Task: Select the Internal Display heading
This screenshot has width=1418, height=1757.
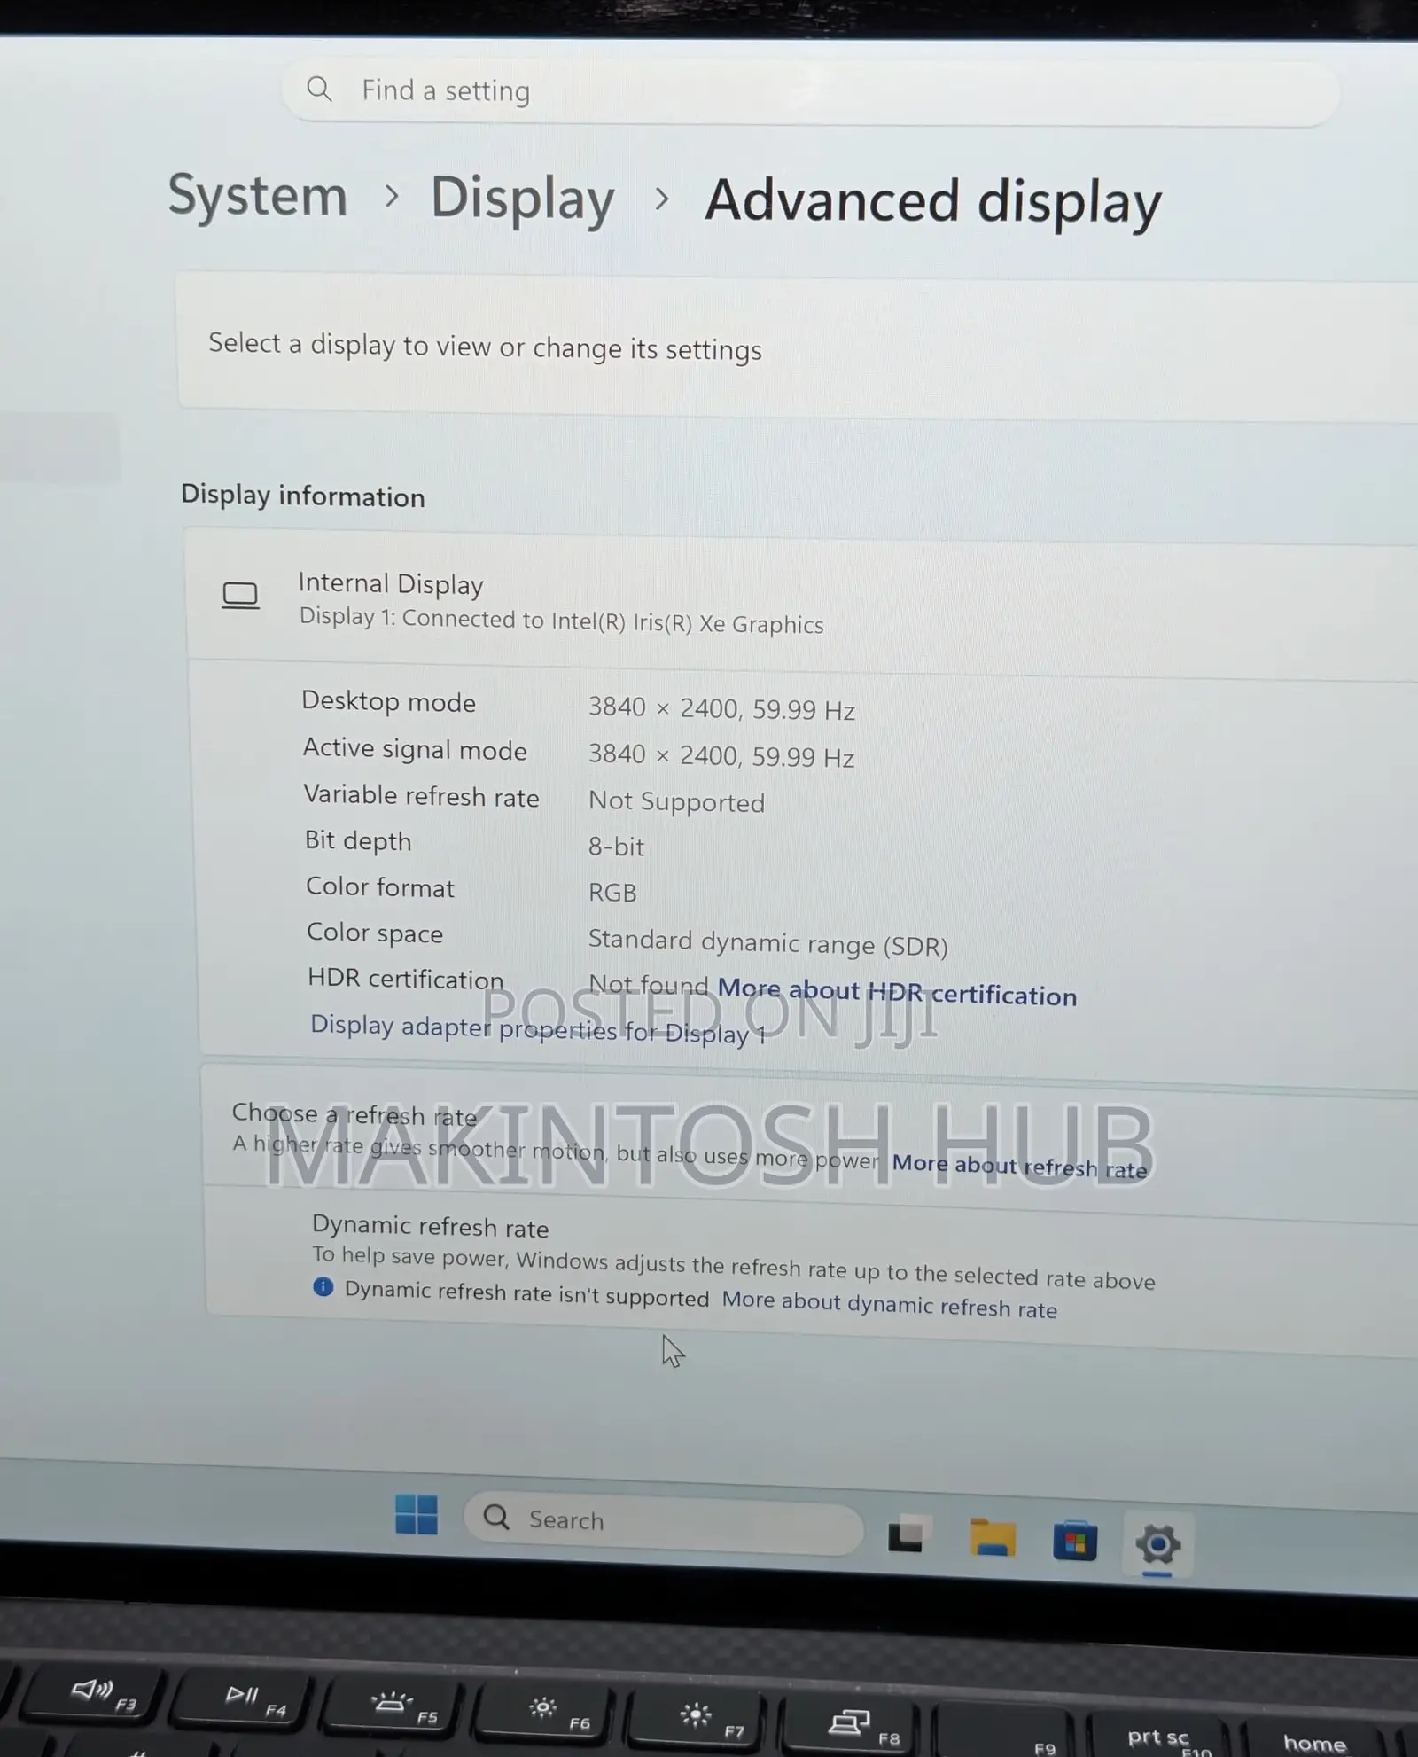Action: pos(391,583)
